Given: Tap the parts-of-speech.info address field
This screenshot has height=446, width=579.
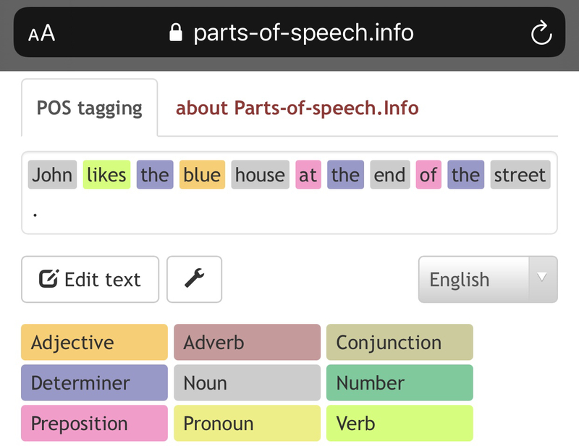Looking at the screenshot, I should click(x=303, y=33).
